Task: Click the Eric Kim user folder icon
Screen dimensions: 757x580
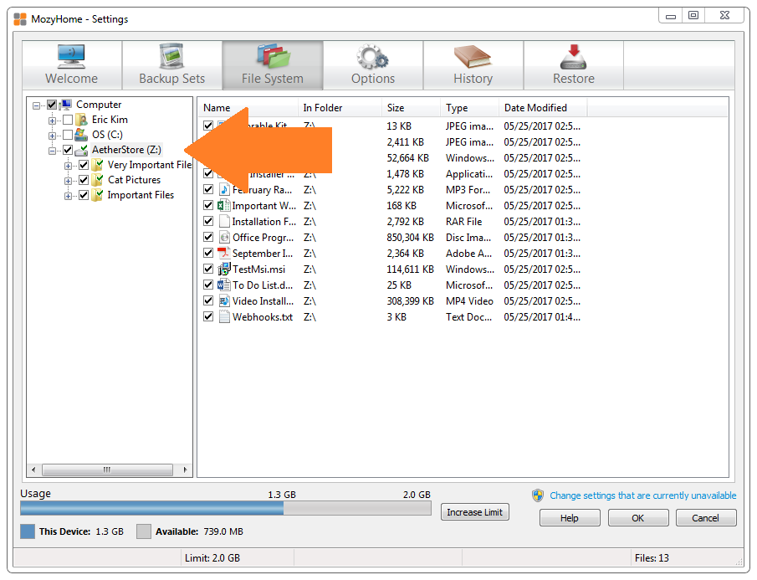Action: [x=82, y=120]
